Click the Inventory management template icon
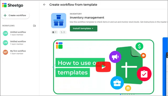Image resolution: width=168 pixels, height=96 pixels. [x=59, y=21]
